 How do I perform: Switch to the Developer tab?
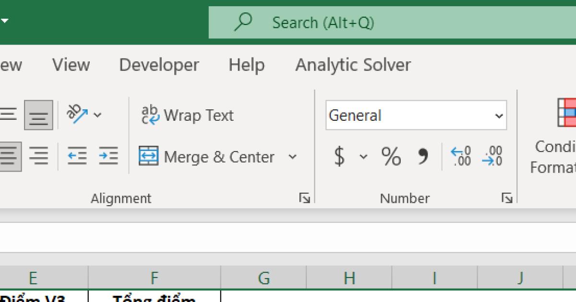(x=159, y=65)
